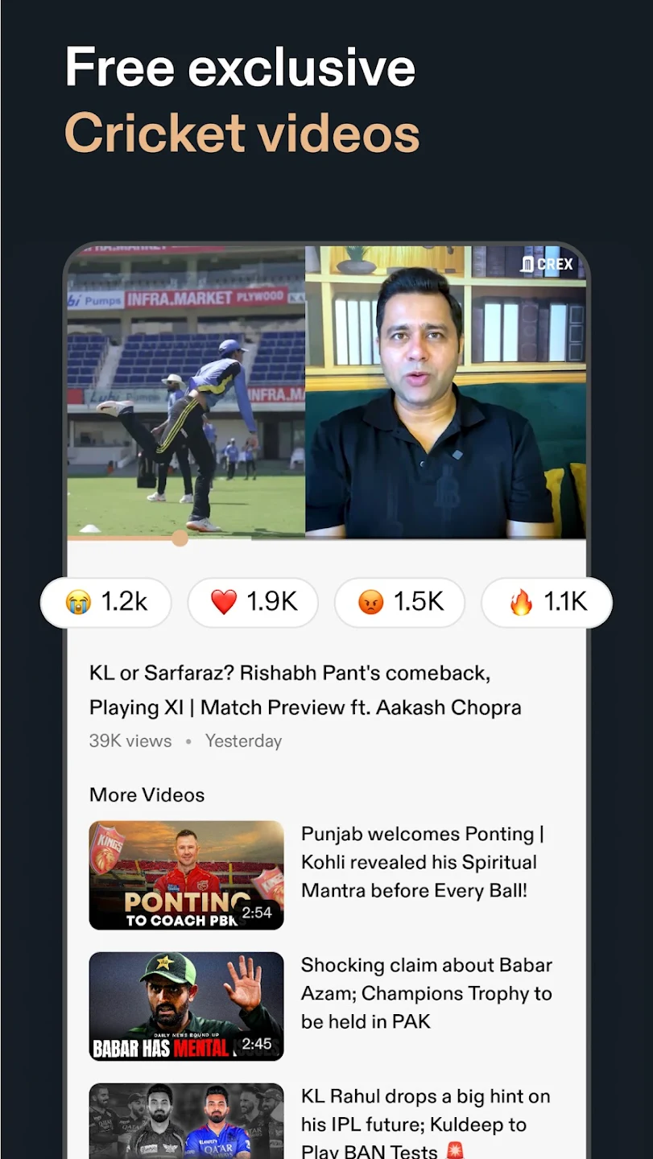Tap the crying emoji 1.2k reaction
Image resolution: width=653 pixels, height=1159 pixels.
click(106, 602)
